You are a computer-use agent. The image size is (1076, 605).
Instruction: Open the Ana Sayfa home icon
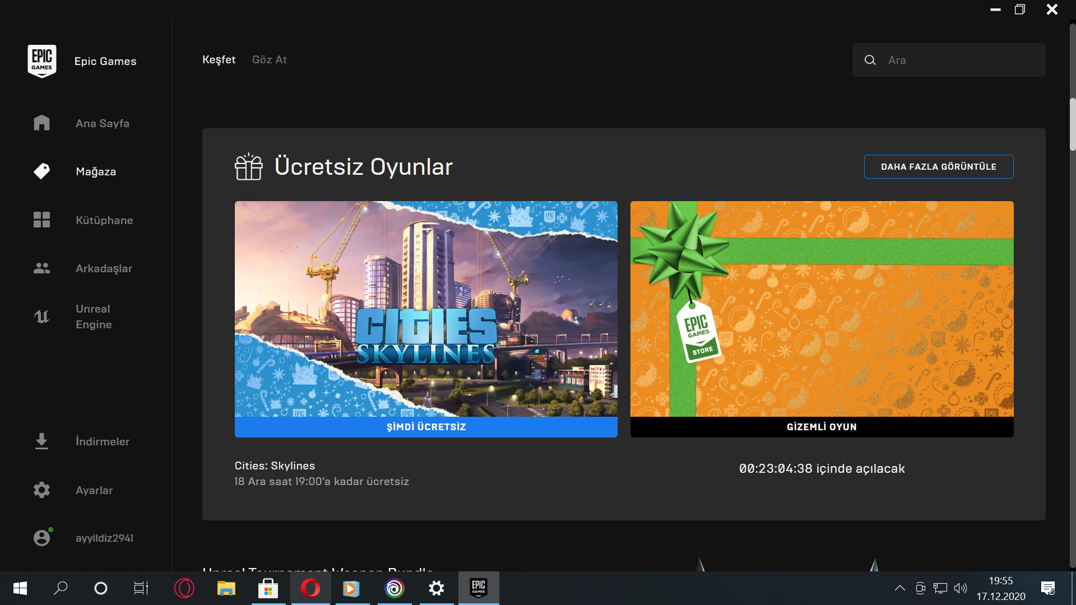[41, 123]
